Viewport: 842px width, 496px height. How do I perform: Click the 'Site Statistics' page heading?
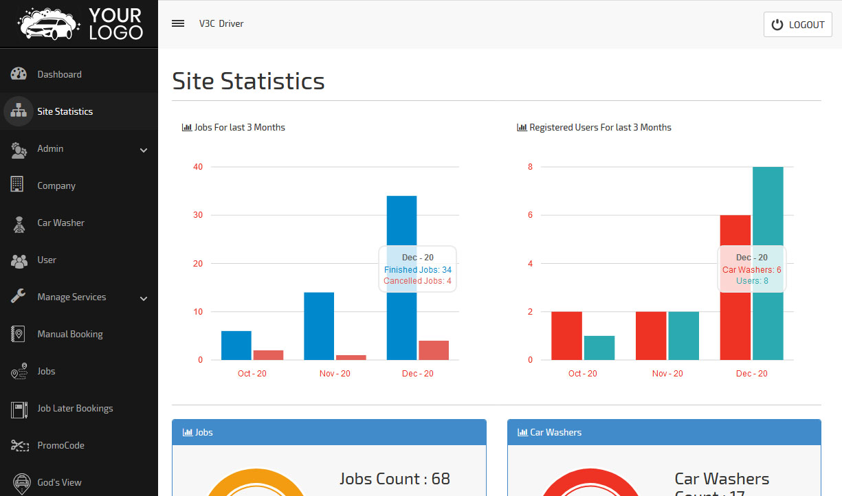pyautogui.click(x=248, y=81)
